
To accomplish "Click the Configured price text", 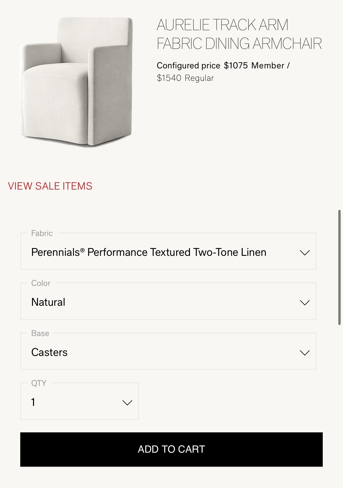I will [188, 66].
